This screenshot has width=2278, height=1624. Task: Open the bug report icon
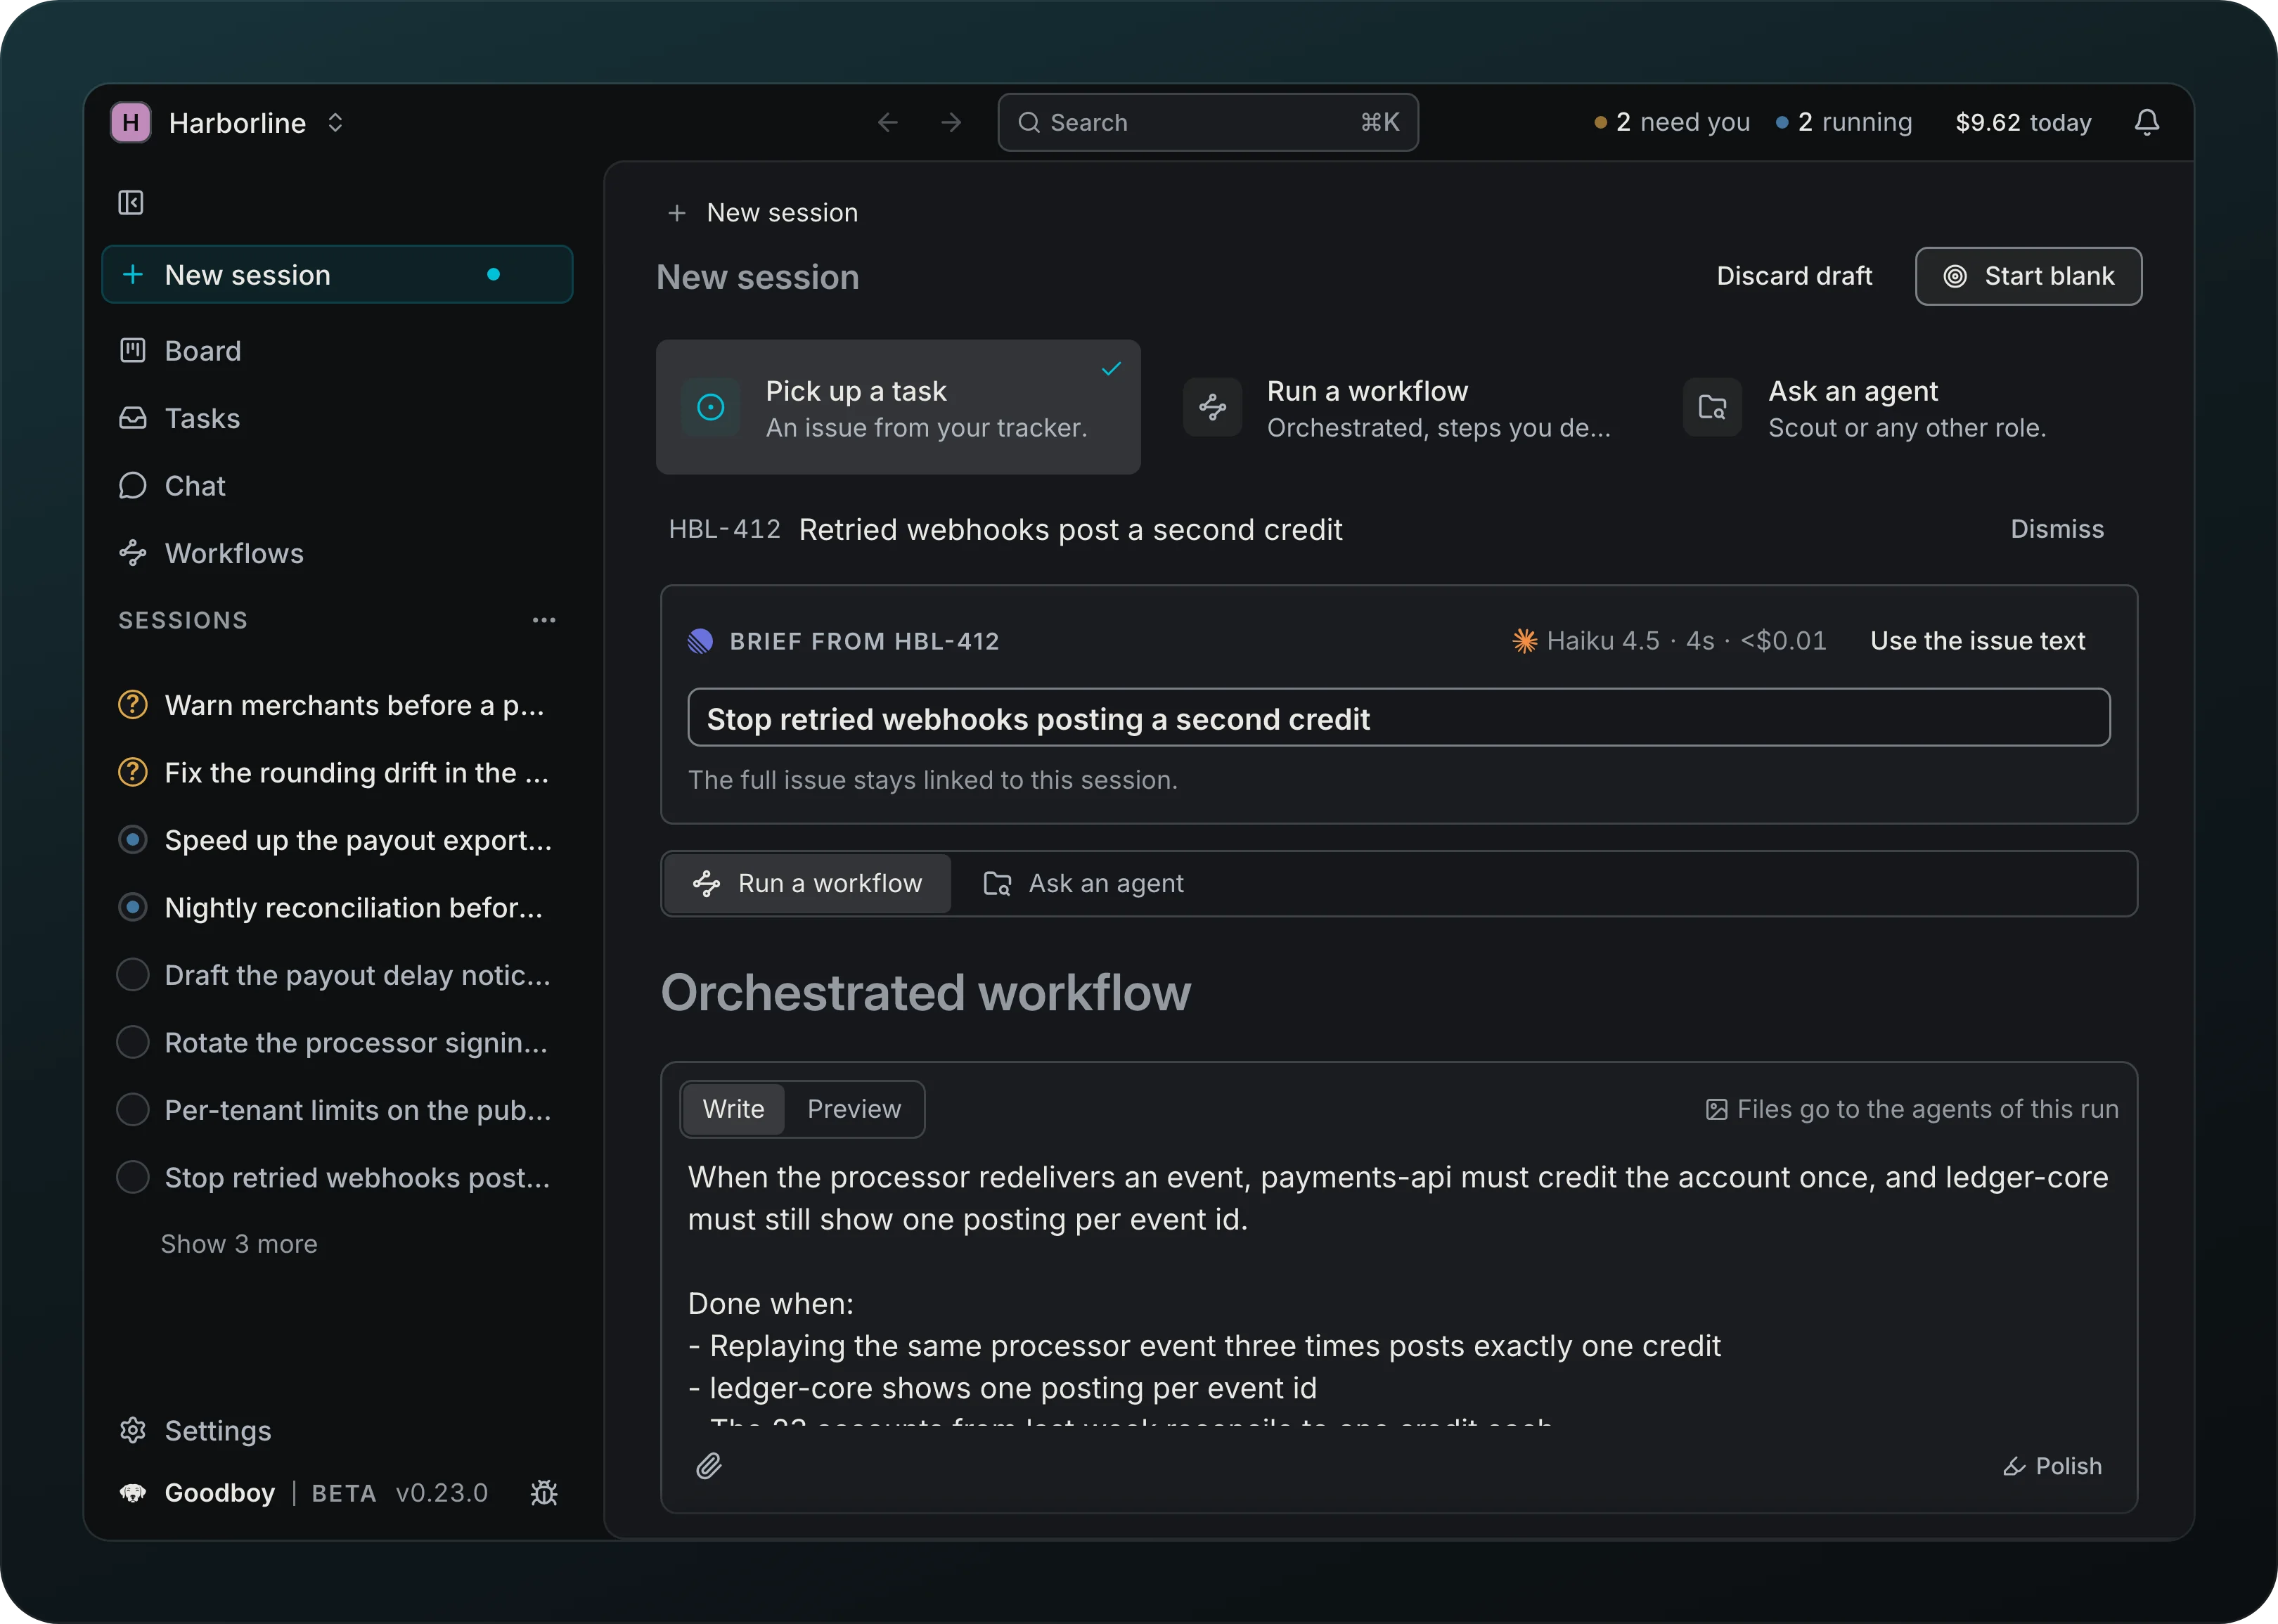(544, 1493)
